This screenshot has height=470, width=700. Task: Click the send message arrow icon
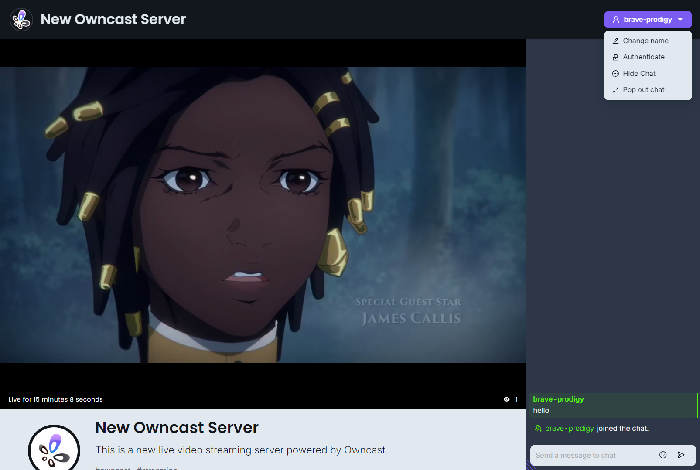click(681, 455)
